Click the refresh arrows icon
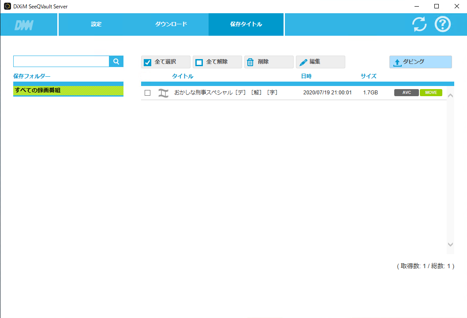Screen dimensions: 467x318 (x=419, y=24)
